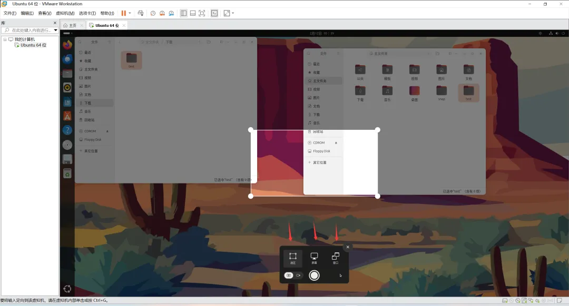Switch toggle to screen recording mode

298,275
